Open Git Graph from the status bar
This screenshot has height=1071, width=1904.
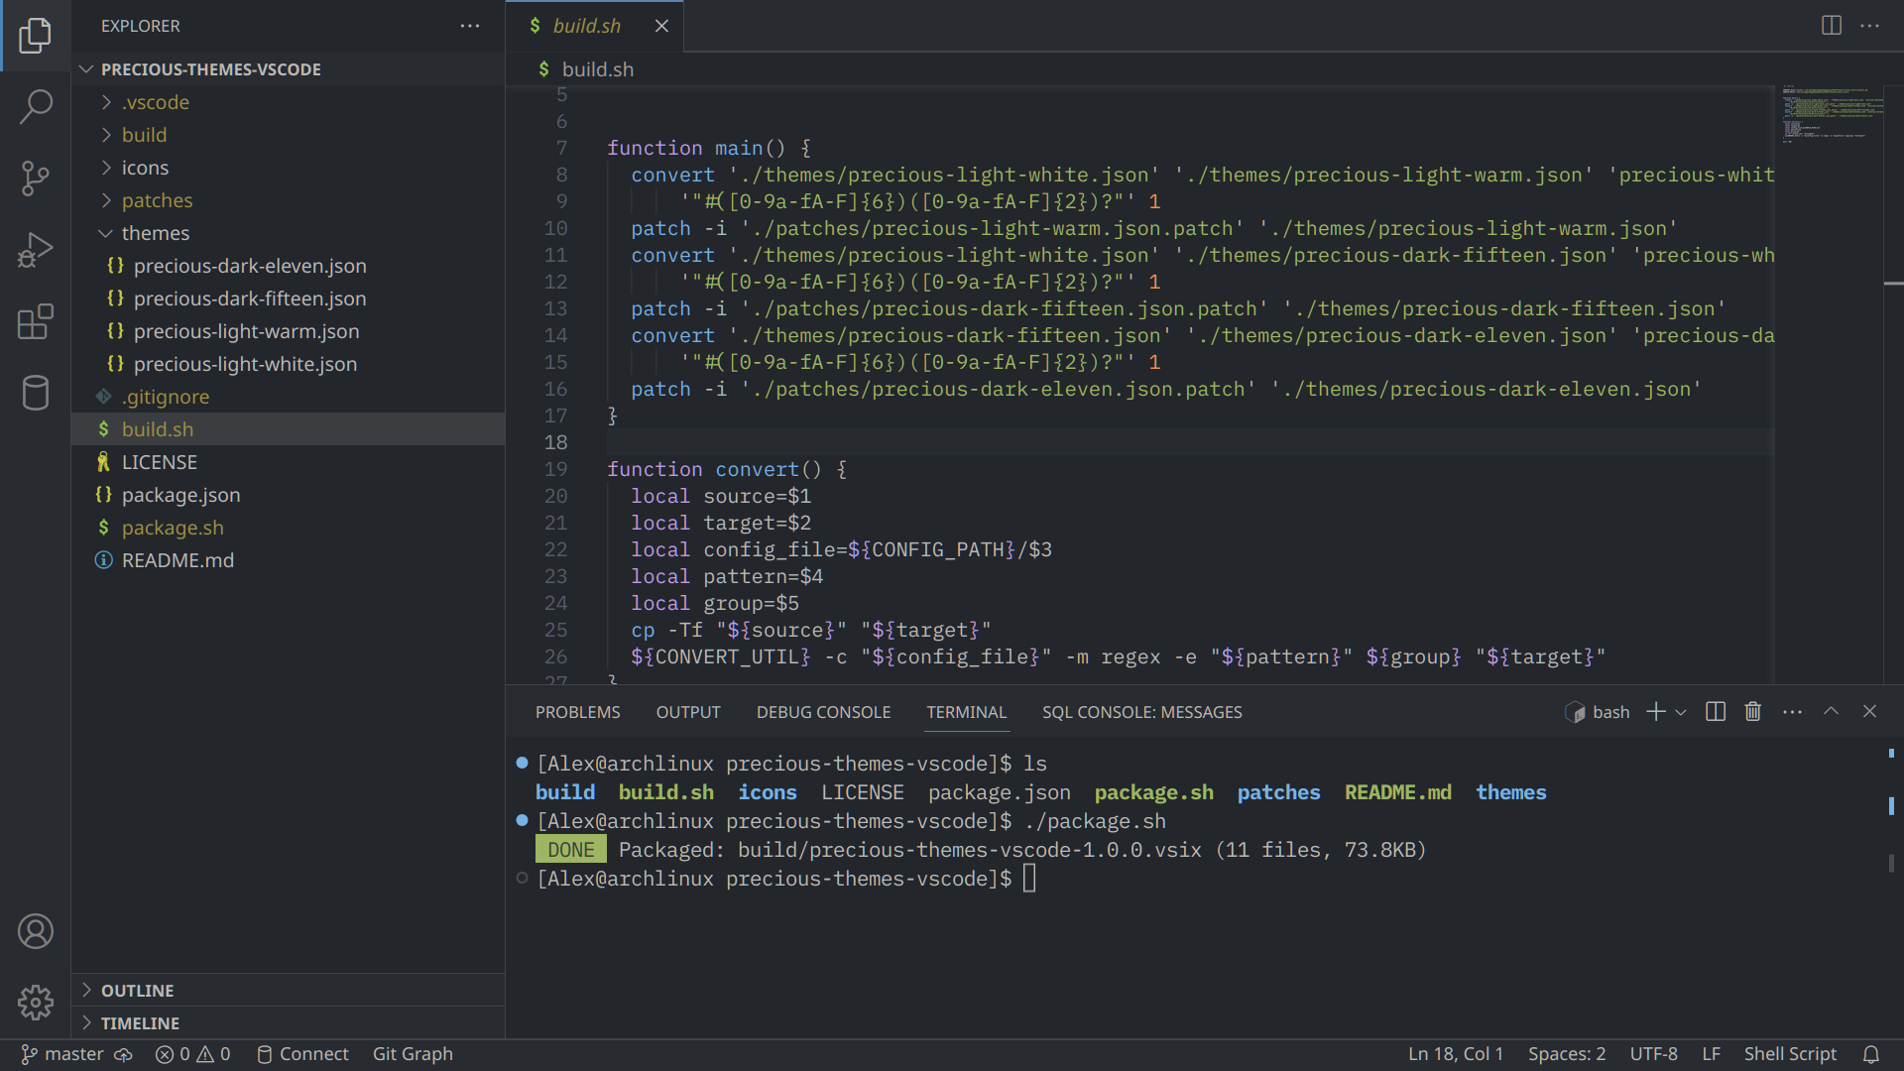pos(413,1054)
